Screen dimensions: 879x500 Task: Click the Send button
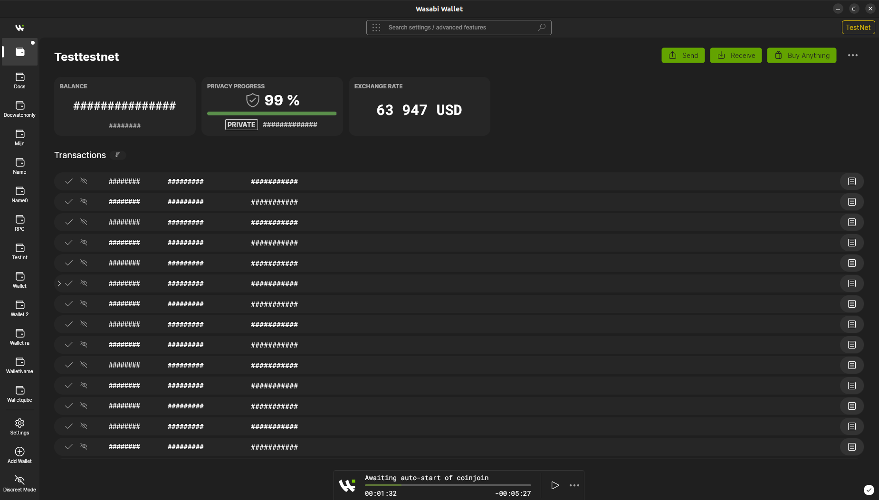click(x=683, y=55)
